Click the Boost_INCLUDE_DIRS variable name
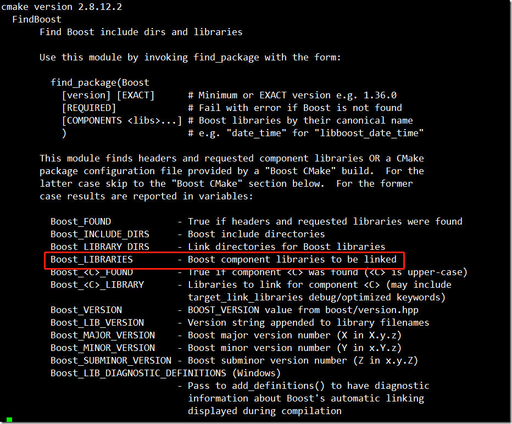This screenshot has height=424, width=512. click(99, 234)
